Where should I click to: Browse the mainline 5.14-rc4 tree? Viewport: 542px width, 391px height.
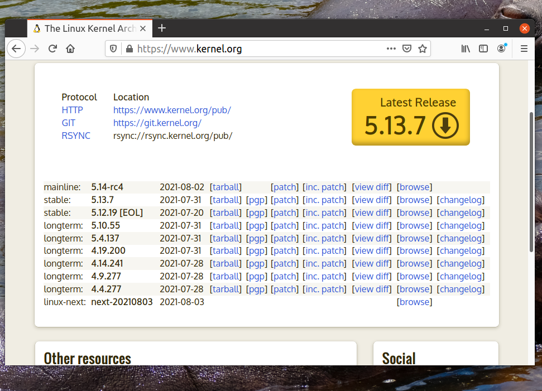click(414, 187)
